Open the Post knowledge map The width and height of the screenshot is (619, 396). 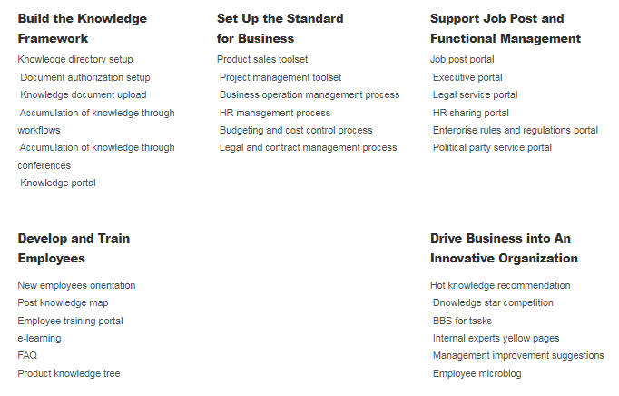pos(63,303)
